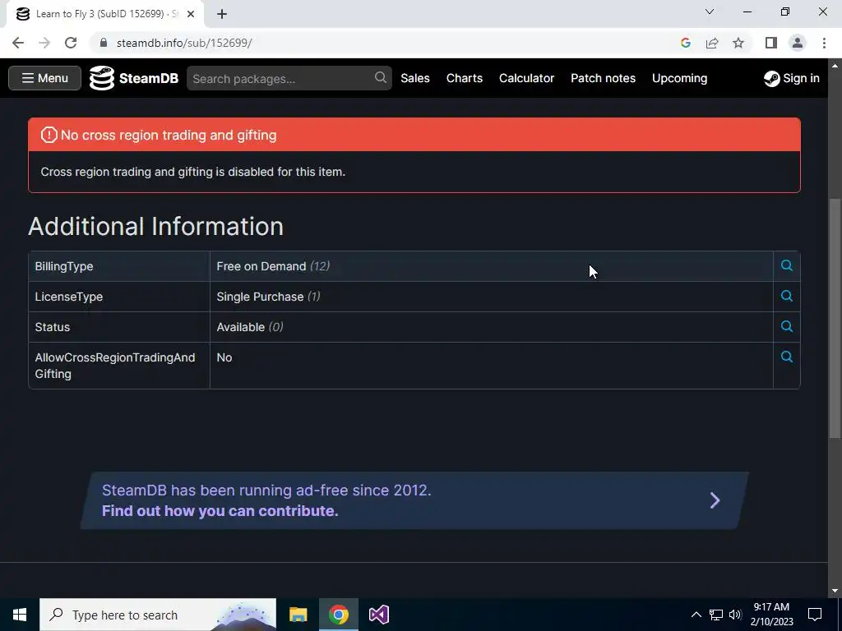The image size is (842, 631).
Task: Click the scrollbar down arrow
Action: point(835,591)
